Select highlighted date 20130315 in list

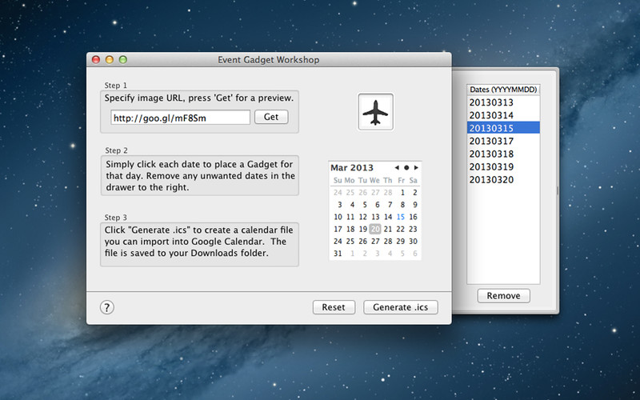tap(503, 128)
